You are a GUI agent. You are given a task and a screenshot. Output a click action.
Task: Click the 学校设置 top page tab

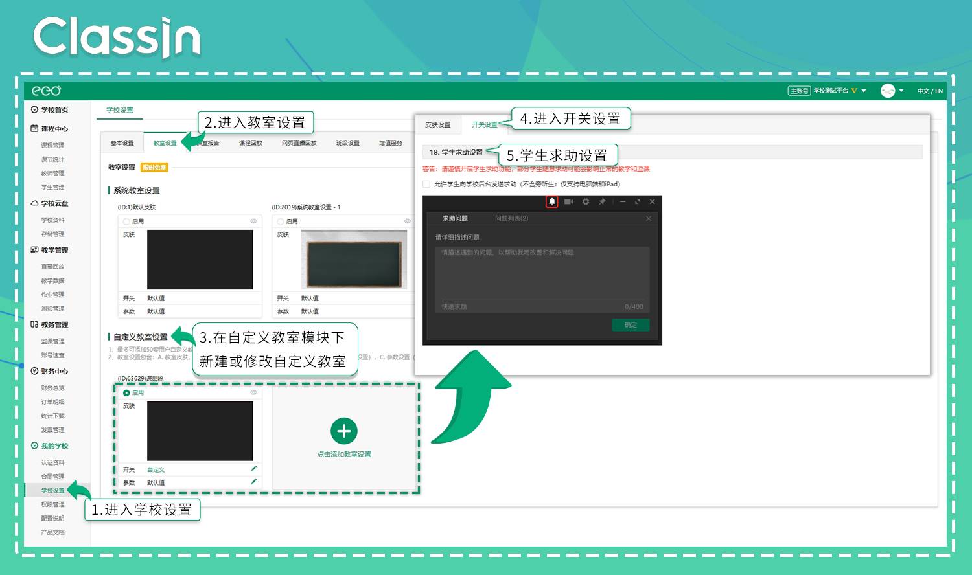(x=120, y=110)
